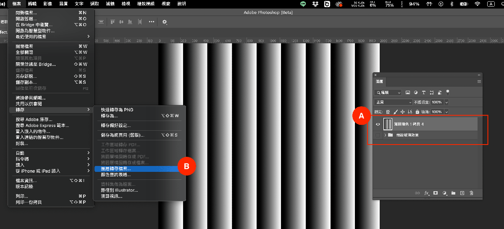This screenshot has height=229, width=504.
Task: Click the Wi-Fi status icon
Action: [x=478, y=3]
